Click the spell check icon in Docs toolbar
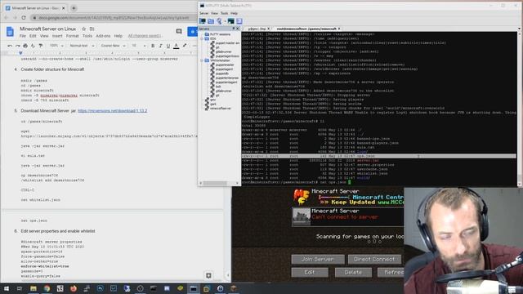 tap(33, 46)
